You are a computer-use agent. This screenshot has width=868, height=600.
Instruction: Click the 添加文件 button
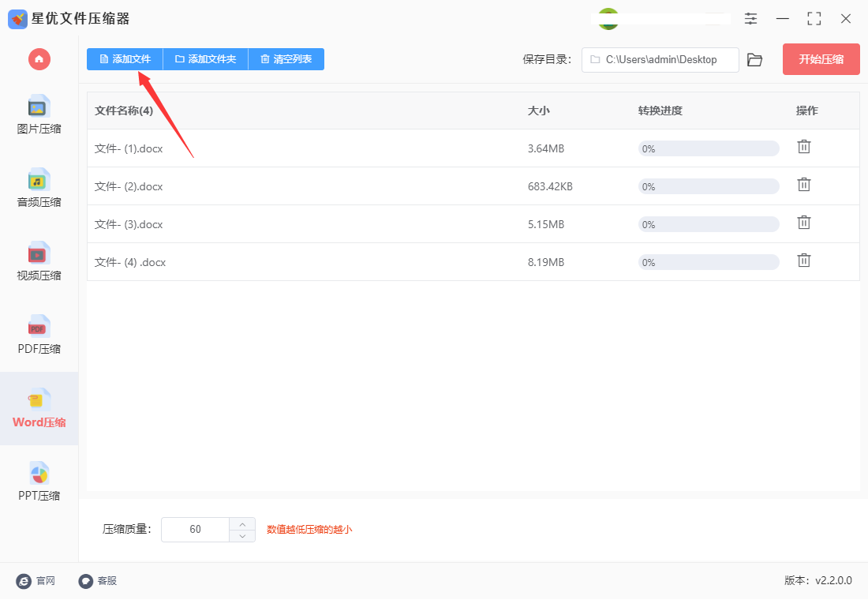(125, 59)
